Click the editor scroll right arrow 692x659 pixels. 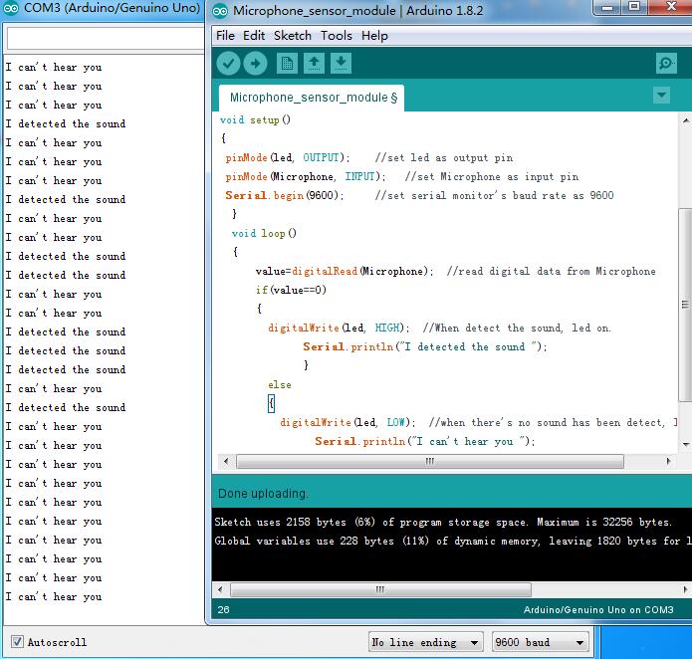pyautogui.click(x=669, y=462)
